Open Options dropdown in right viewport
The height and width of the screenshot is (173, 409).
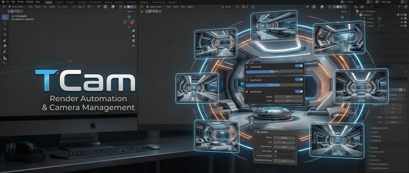pyautogui.click(x=345, y=11)
